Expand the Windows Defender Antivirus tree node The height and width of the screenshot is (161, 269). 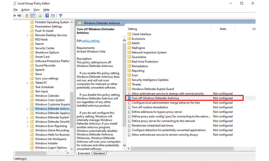[x=27, y=109]
